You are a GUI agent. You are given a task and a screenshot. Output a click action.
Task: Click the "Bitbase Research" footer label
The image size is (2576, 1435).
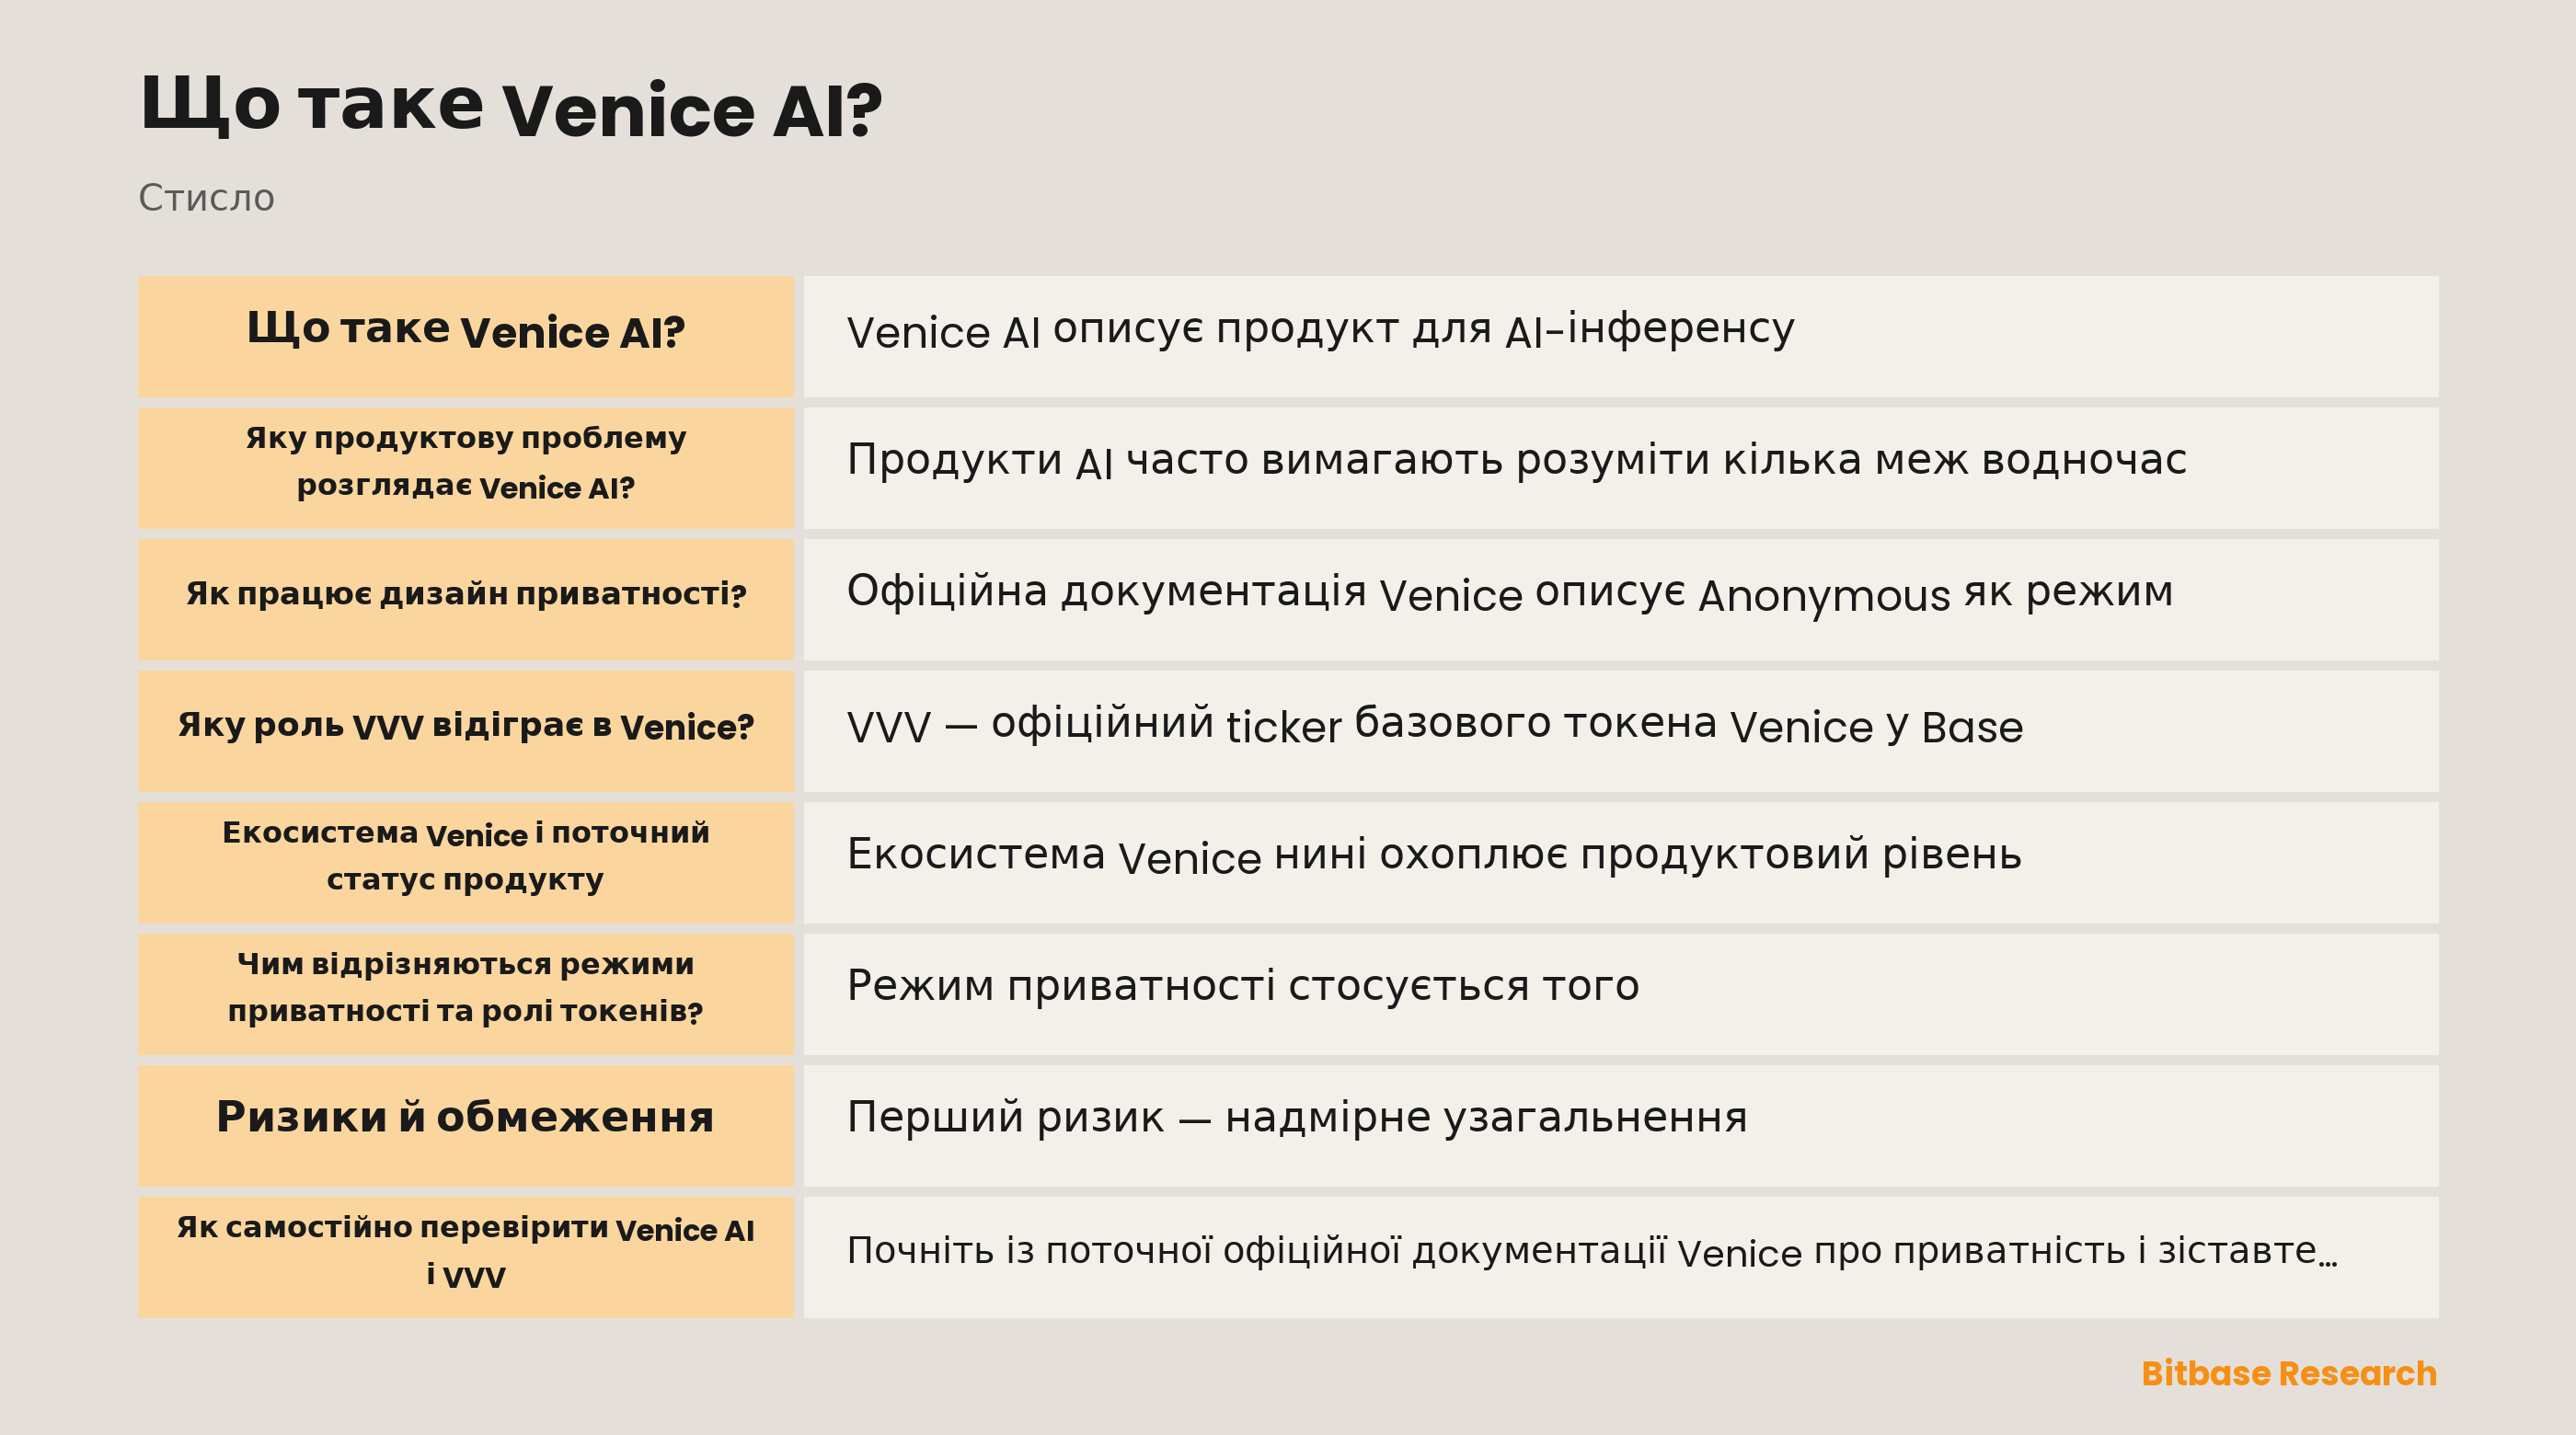click(x=2288, y=1374)
